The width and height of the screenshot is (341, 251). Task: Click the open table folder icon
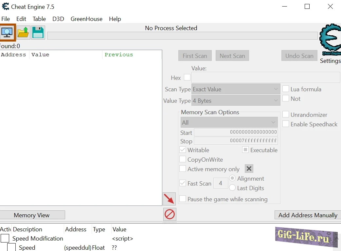[23, 32]
